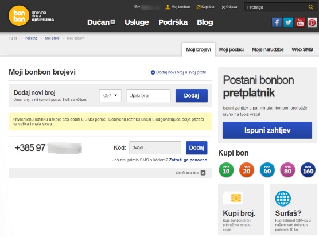This screenshot has width=319, height=237.
Task: Click the Kupi bon section heading
Action: click(x=234, y=153)
